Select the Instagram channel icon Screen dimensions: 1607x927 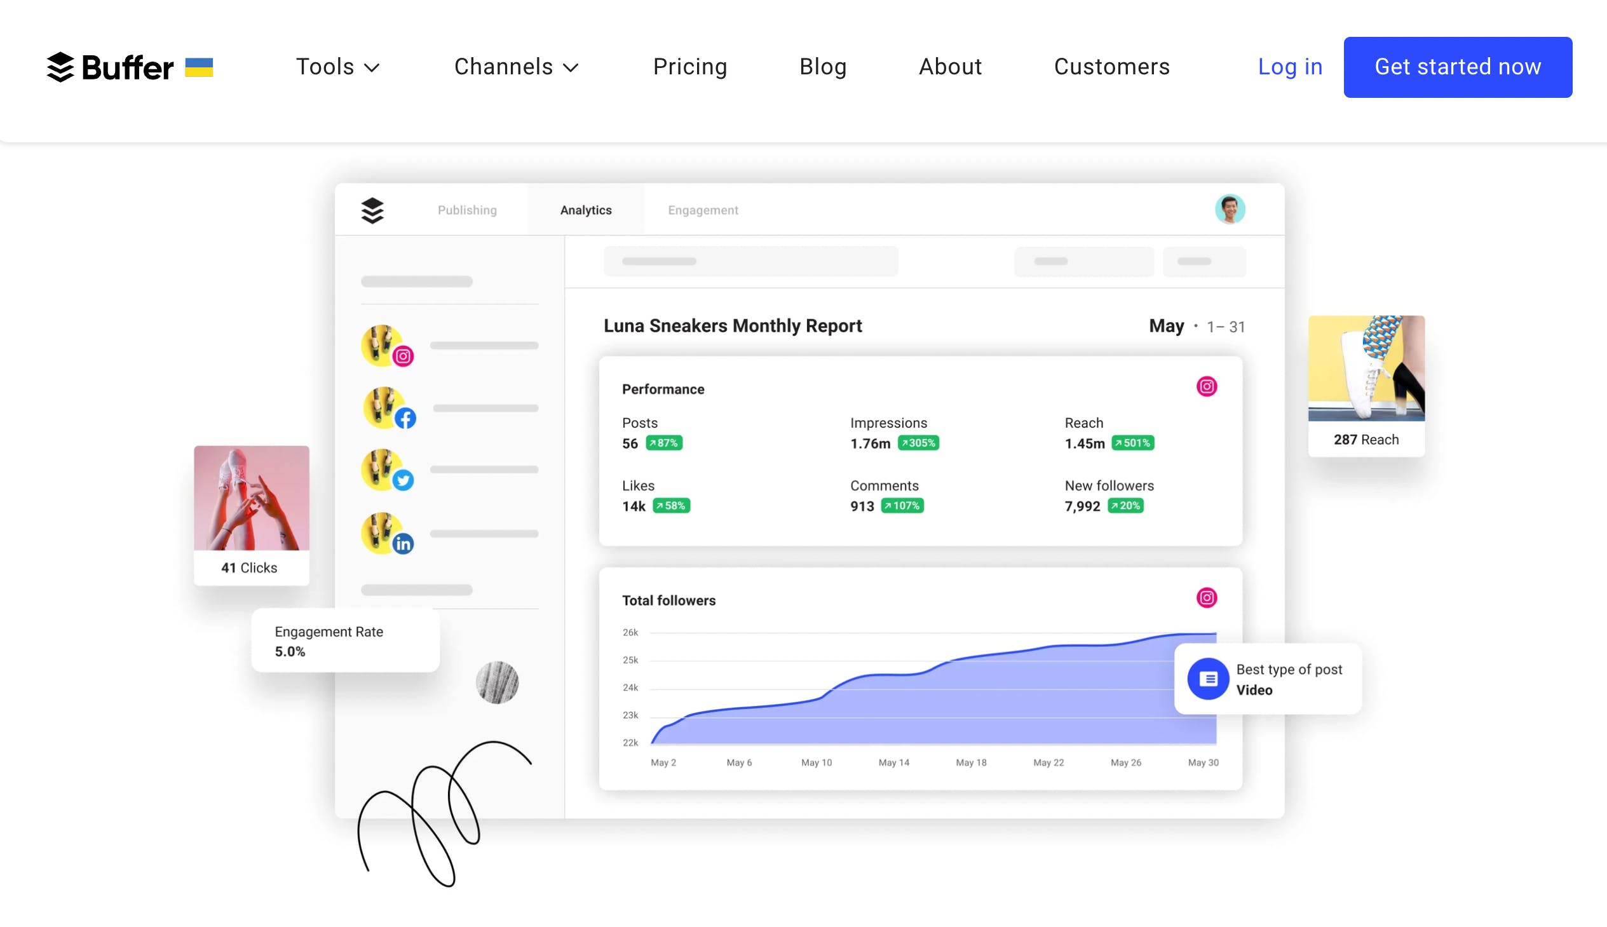point(405,356)
